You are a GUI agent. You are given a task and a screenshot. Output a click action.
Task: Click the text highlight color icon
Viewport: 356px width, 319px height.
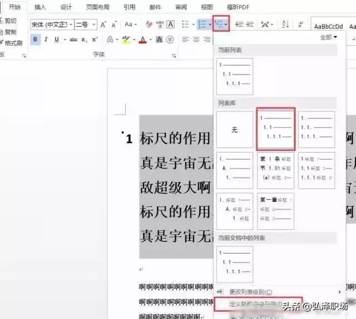[126, 40]
